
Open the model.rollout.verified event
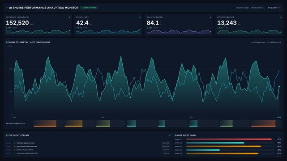(25, 150)
